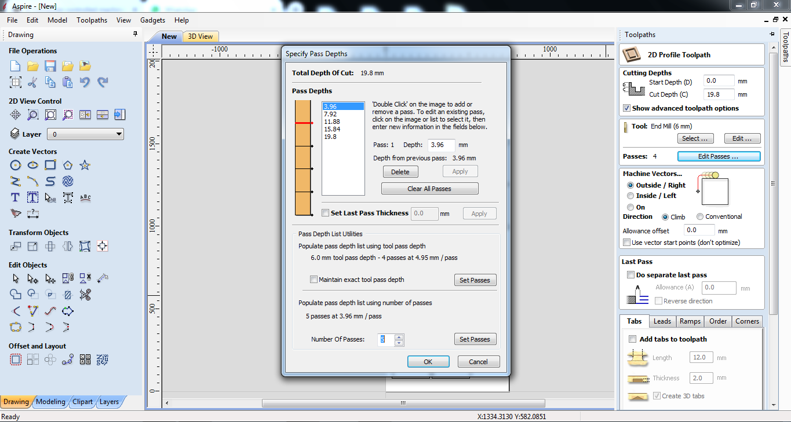791x422 pixels.
Task: Select the Draw Polyline zigzag tool
Action: click(15, 181)
